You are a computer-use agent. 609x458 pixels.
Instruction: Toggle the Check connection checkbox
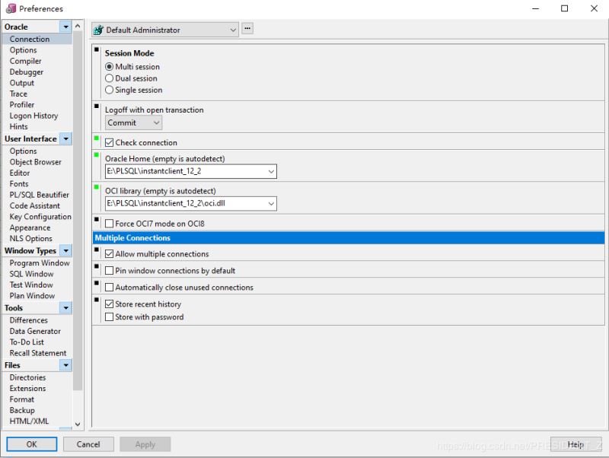109,143
